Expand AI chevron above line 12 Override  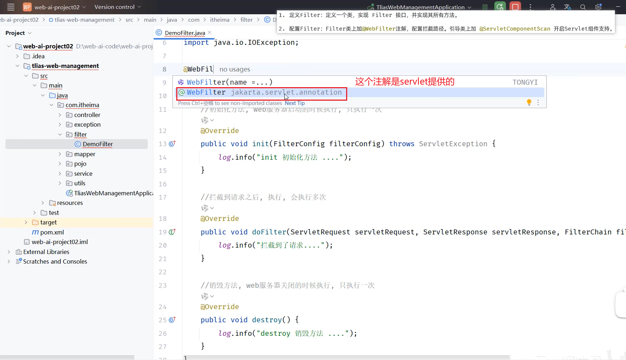tap(212, 120)
